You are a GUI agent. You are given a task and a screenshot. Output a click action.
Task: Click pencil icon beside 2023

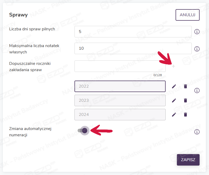click(174, 100)
